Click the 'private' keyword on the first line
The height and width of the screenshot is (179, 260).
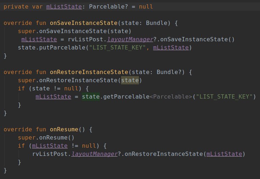coord(16,7)
